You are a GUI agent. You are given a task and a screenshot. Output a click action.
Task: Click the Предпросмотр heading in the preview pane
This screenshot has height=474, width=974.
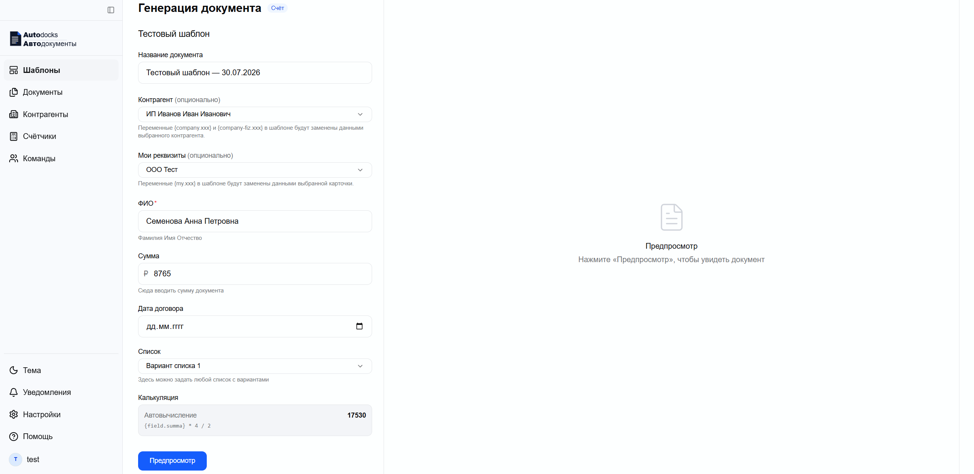click(x=671, y=246)
